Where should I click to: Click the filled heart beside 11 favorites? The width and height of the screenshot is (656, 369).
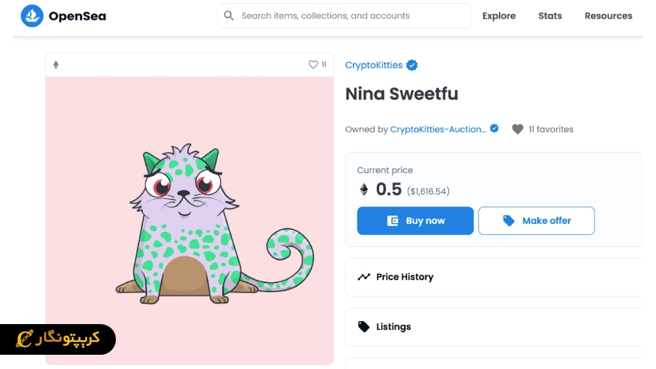click(518, 129)
